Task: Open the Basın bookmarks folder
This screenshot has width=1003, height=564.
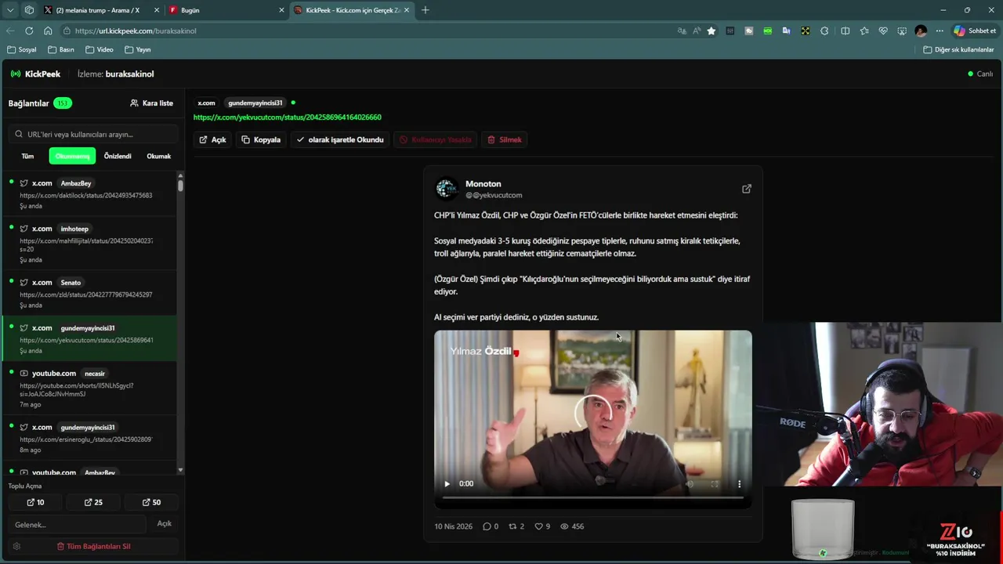Action: tap(61, 49)
